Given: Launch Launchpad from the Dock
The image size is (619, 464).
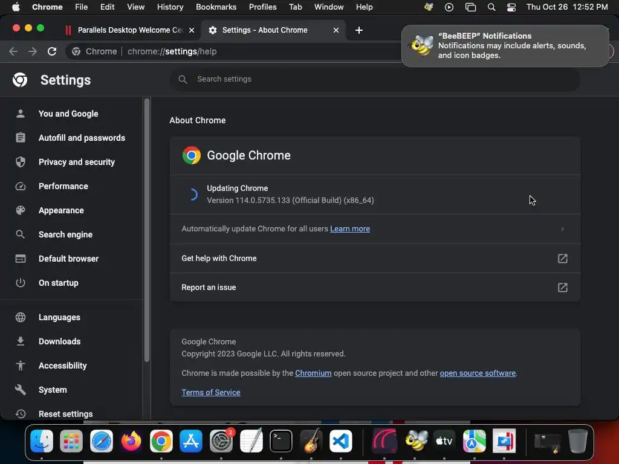Looking at the screenshot, I should pyautogui.click(x=71, y=440).
